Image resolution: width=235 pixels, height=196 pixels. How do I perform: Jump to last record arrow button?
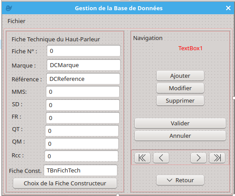click(x=217, y=158)
